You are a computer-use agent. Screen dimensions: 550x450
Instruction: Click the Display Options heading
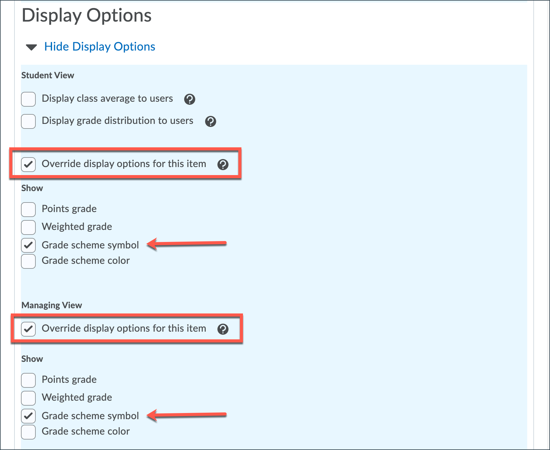pos(87,15)
